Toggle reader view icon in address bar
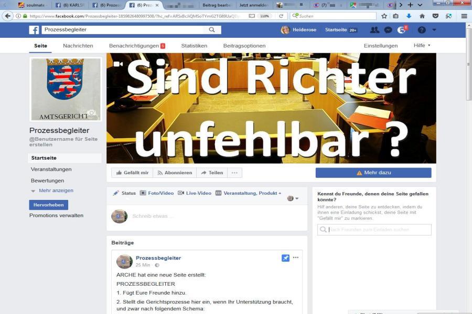The height and width of the screenshot is (314, 472). [252, 16]
